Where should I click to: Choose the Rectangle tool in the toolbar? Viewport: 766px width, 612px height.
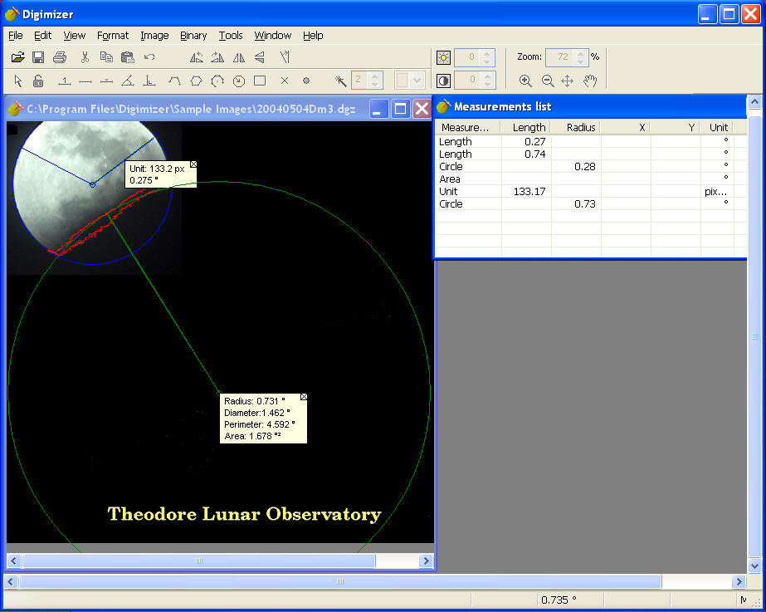coord(260,81)
